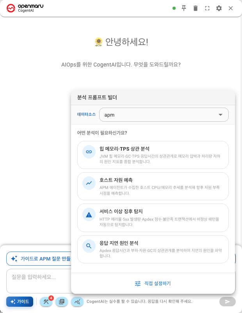
Task: Open the tools icon with badge 4
Action: point(46,301)
